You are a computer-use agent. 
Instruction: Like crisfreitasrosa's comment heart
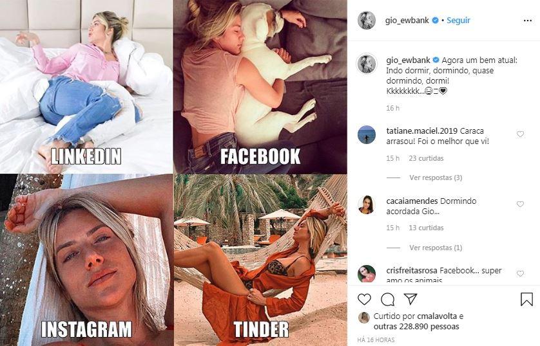(520, 273)
